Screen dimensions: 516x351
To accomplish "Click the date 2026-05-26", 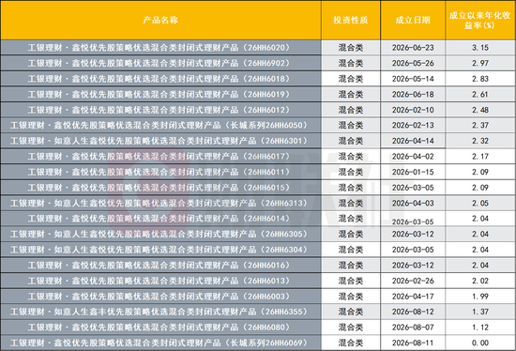I will [x=413, y=63].
